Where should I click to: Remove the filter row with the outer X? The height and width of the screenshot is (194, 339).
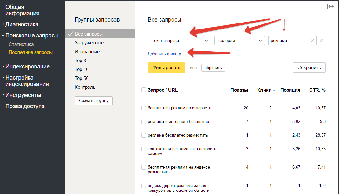(321, 41)
